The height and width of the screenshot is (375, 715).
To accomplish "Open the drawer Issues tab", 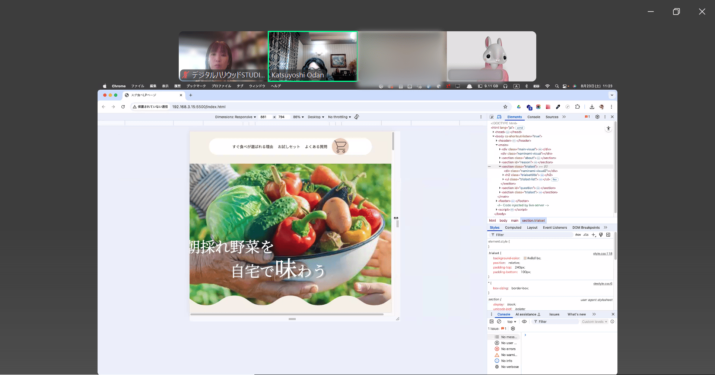I will [x=554, y=314].
